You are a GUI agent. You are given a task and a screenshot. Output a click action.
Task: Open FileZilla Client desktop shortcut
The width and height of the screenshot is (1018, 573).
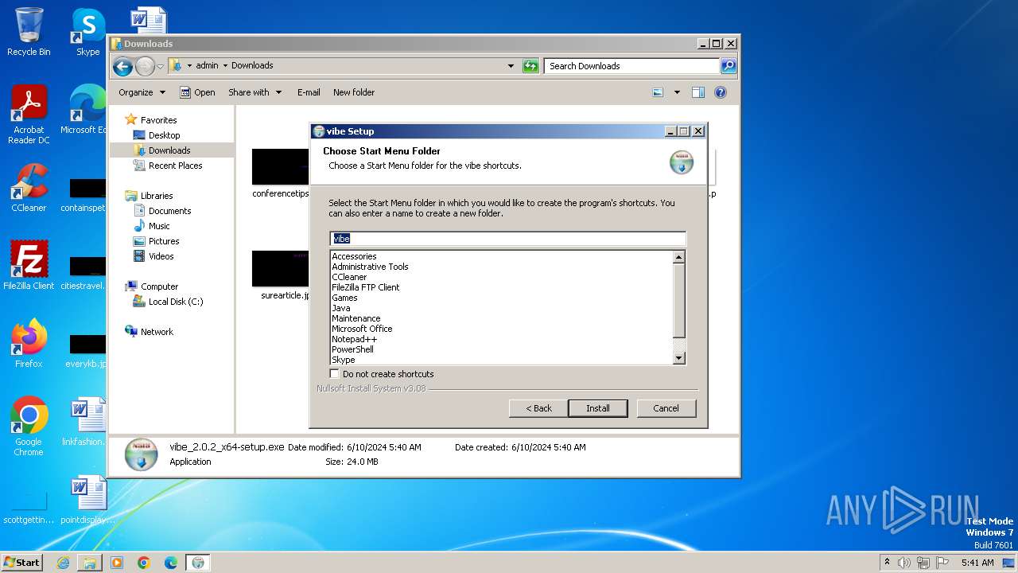(29, 266)
